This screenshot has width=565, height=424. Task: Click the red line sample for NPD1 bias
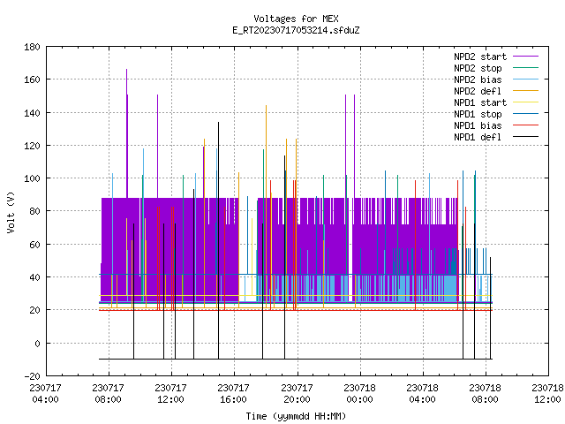click(x=525, y=125)
